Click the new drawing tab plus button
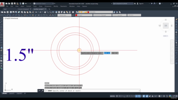The height and width of the screenshot is (100, 178). pos(49,9)
